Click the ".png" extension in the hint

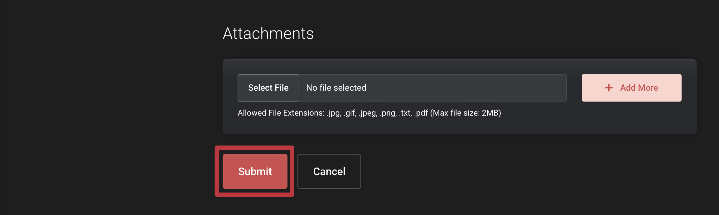tap(388, 113)
